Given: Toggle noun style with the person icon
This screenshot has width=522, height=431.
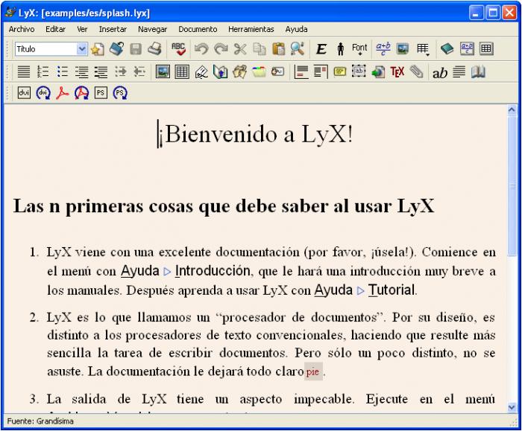Looking at the screenshot, I should (x=340, y=49).
